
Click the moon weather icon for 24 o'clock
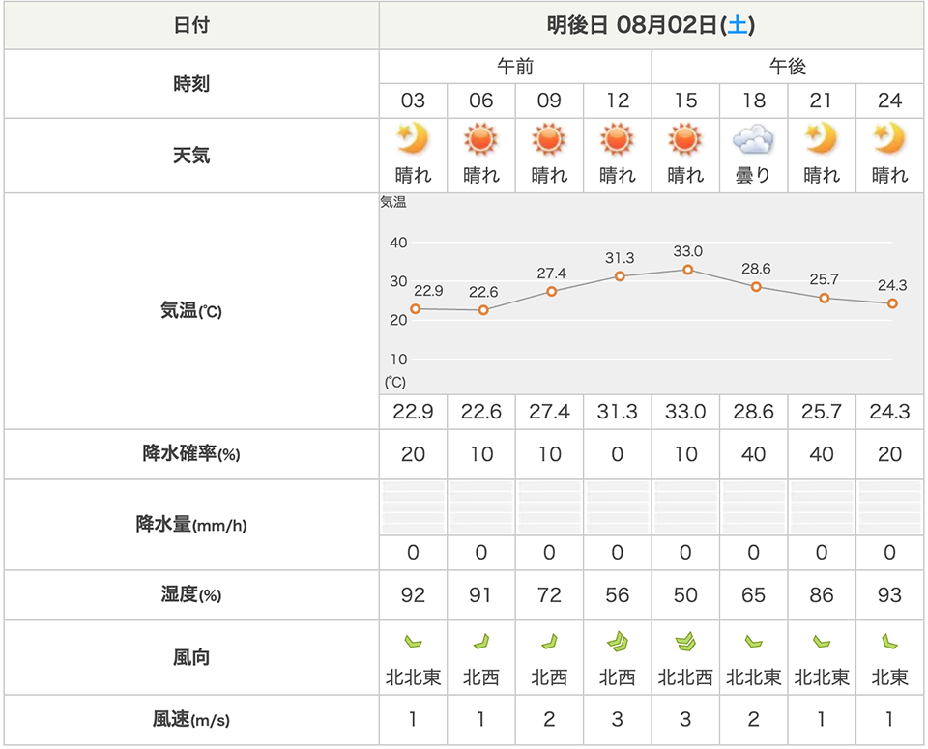click(x=889, y=141)
